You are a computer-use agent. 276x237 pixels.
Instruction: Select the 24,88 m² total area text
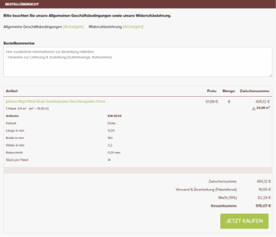tap(263, 108)
